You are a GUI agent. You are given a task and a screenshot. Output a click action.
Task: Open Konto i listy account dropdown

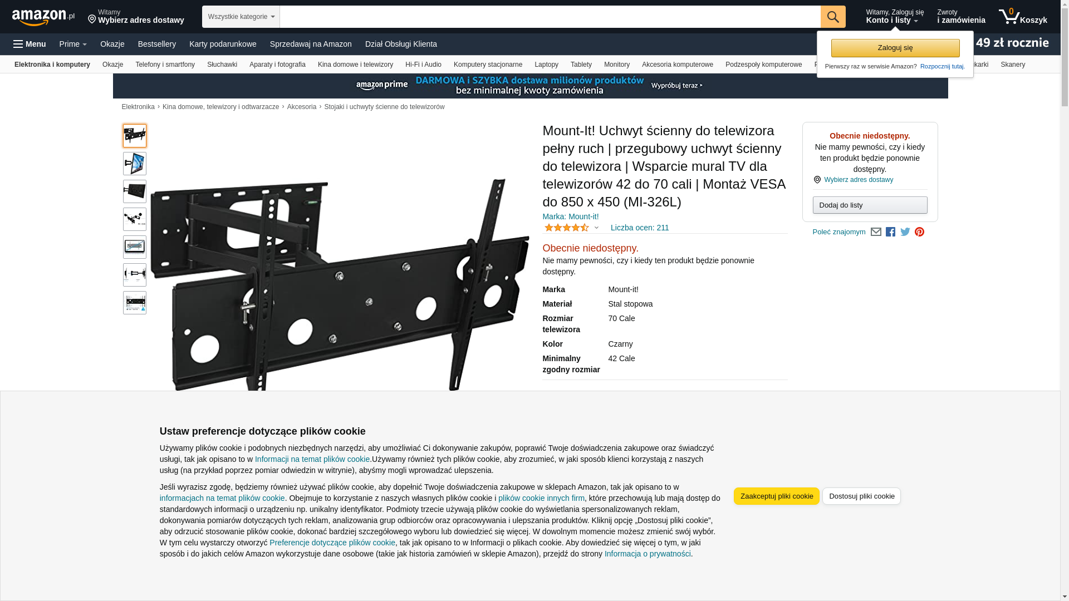894,17
